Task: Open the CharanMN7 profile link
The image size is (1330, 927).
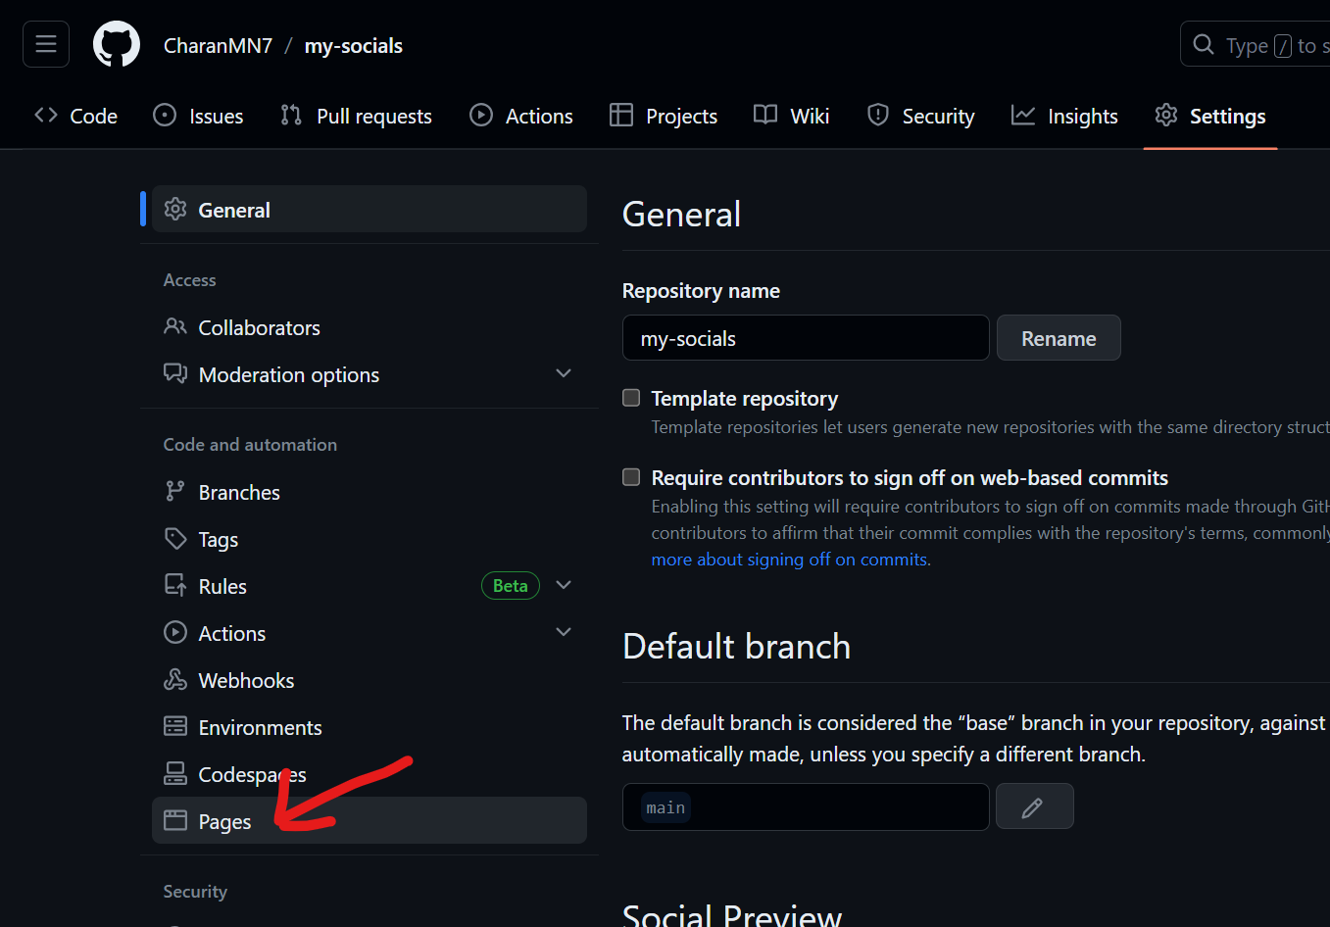Action: click(x=218, y=46)
